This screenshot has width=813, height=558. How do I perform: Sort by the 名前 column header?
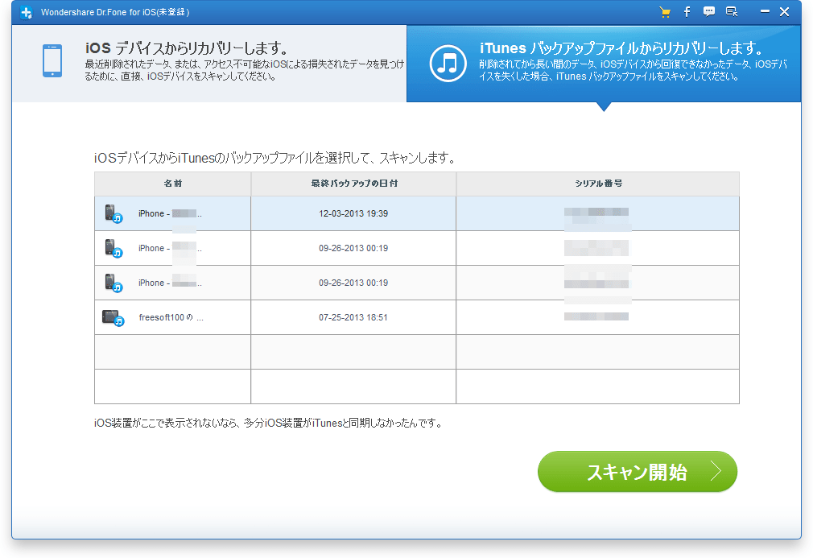tap(172, 184)
